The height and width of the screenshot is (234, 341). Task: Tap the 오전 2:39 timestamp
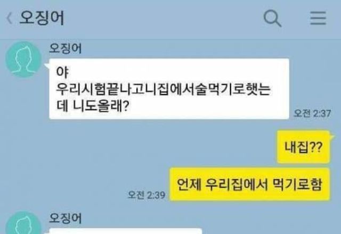pyautogui.click(x=146, y=195)
